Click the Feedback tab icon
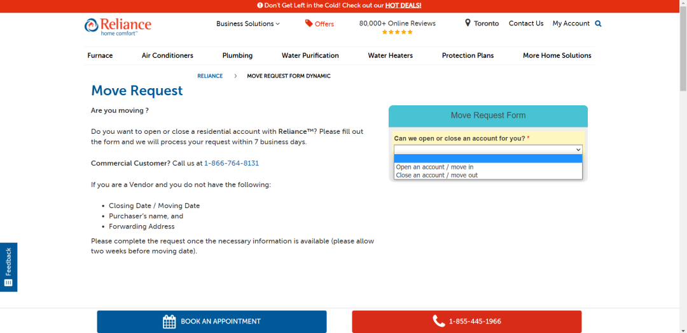 click(8, 283)
